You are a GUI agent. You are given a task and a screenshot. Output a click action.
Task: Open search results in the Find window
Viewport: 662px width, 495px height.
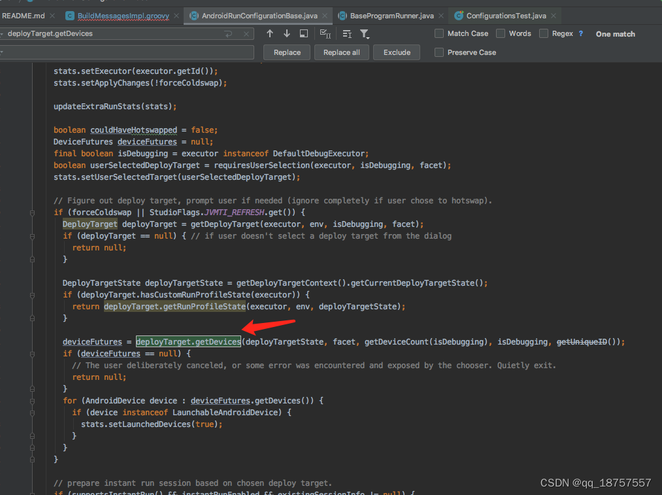303,33
